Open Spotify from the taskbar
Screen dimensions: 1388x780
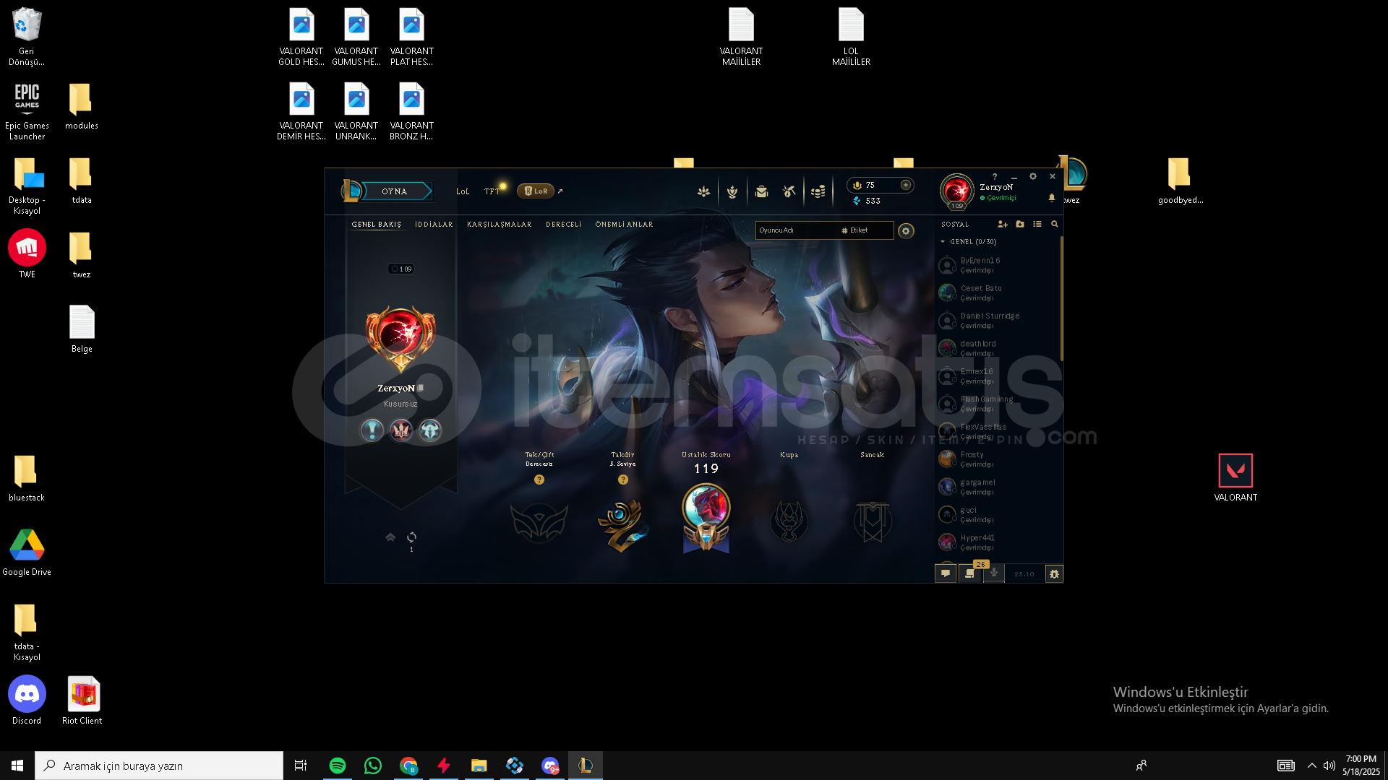[338, 766]
